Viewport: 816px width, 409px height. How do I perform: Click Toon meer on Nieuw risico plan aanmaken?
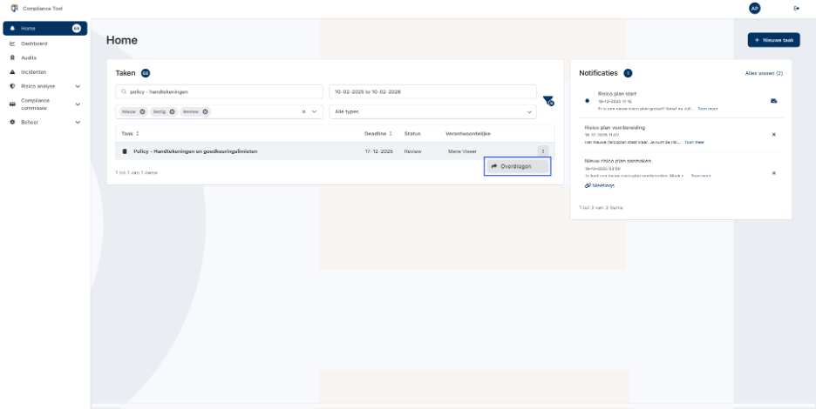tap(700, 176)
